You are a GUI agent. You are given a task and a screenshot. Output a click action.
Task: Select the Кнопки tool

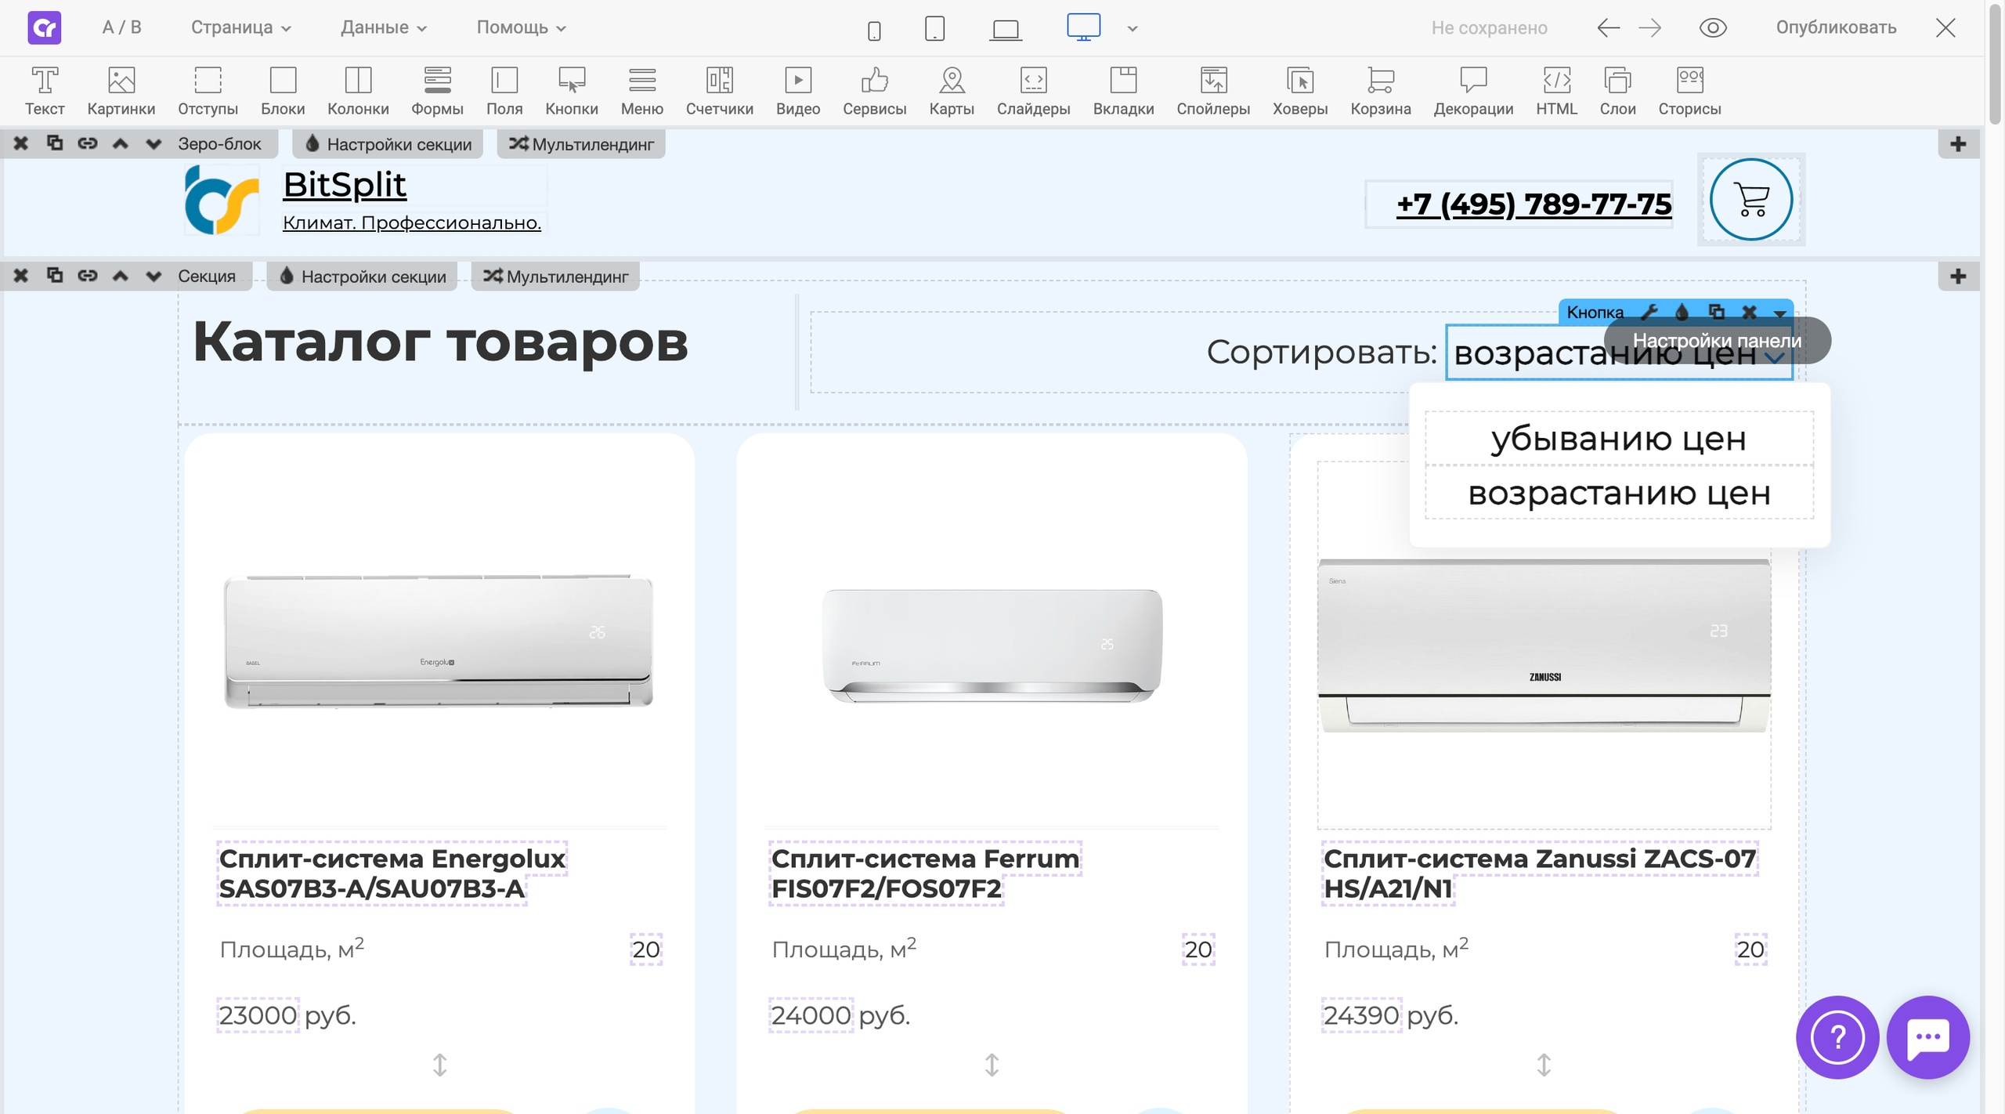pos(572,91)
